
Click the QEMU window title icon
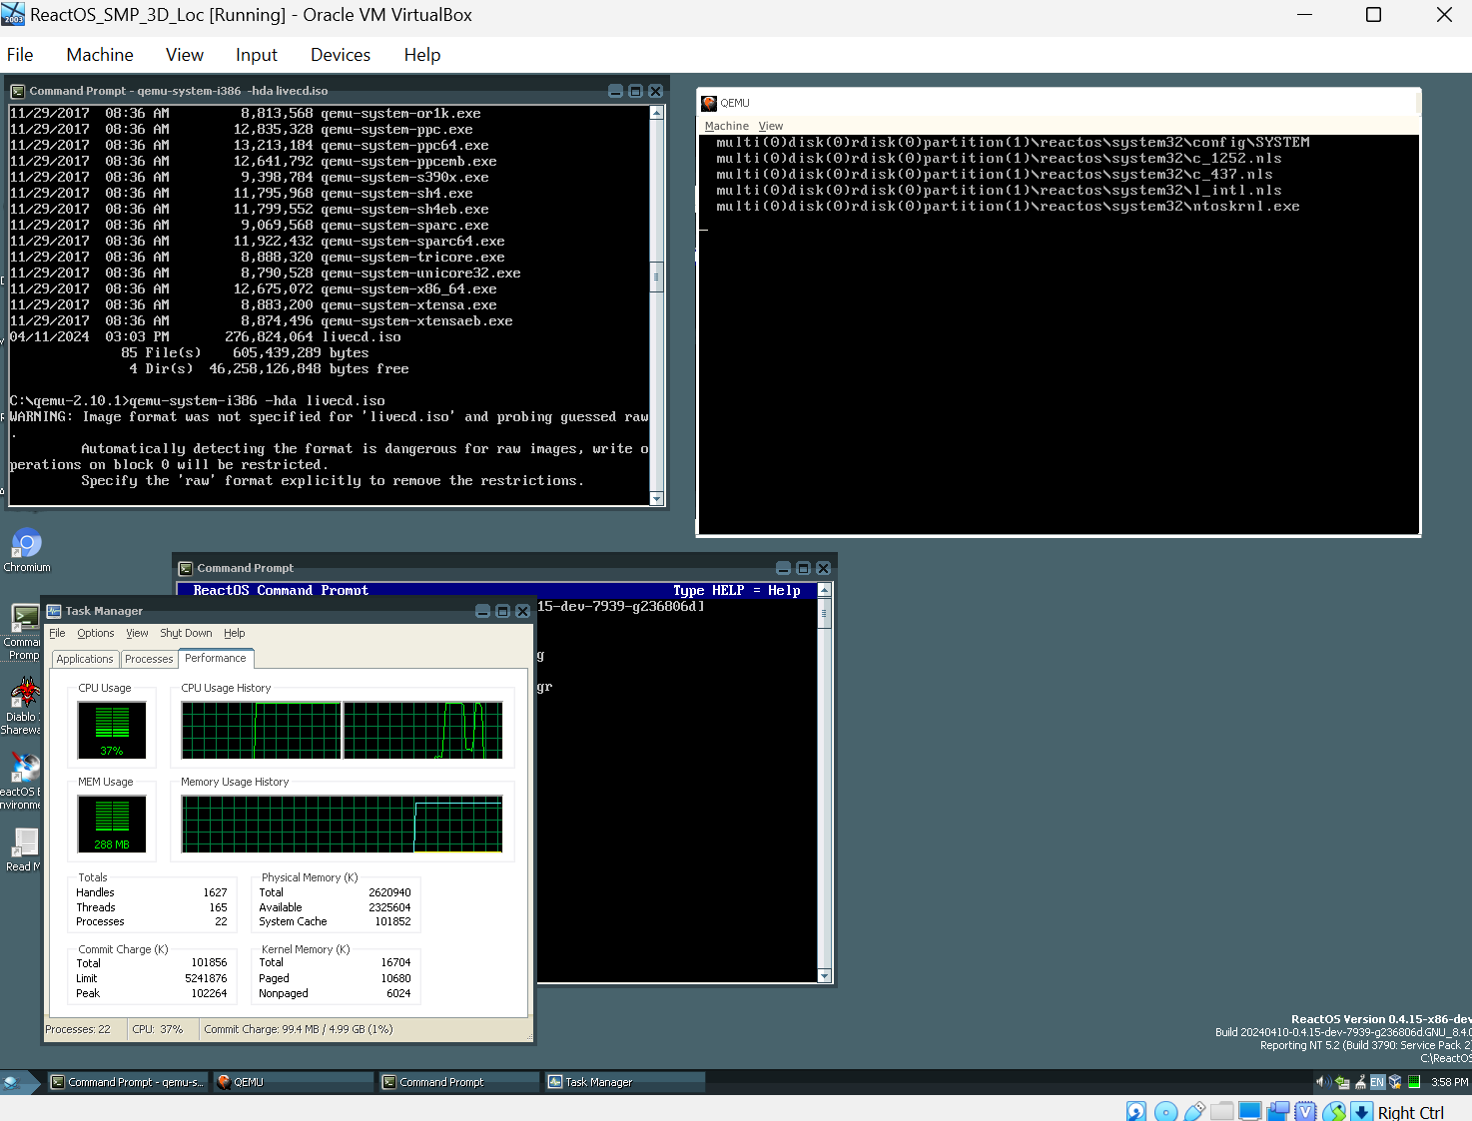point(709,103)
